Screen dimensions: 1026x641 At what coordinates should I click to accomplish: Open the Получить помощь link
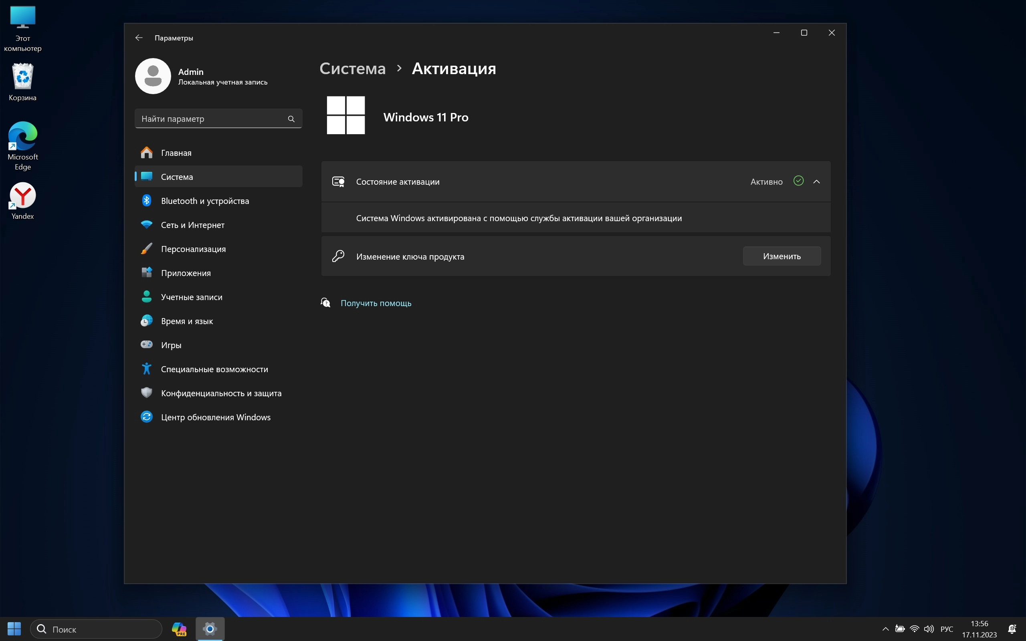click(x=376, y=303)
